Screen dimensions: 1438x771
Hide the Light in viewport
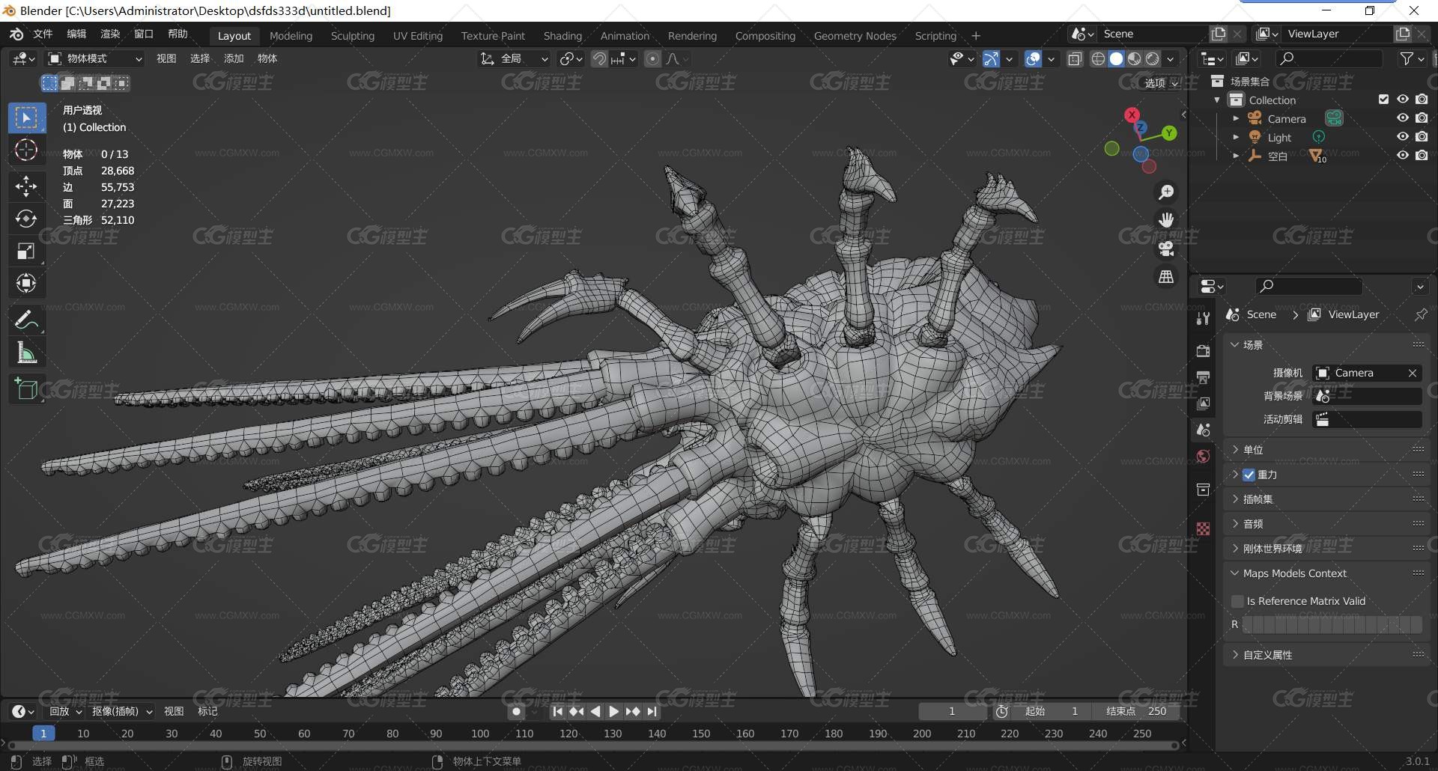point(1402,137)
